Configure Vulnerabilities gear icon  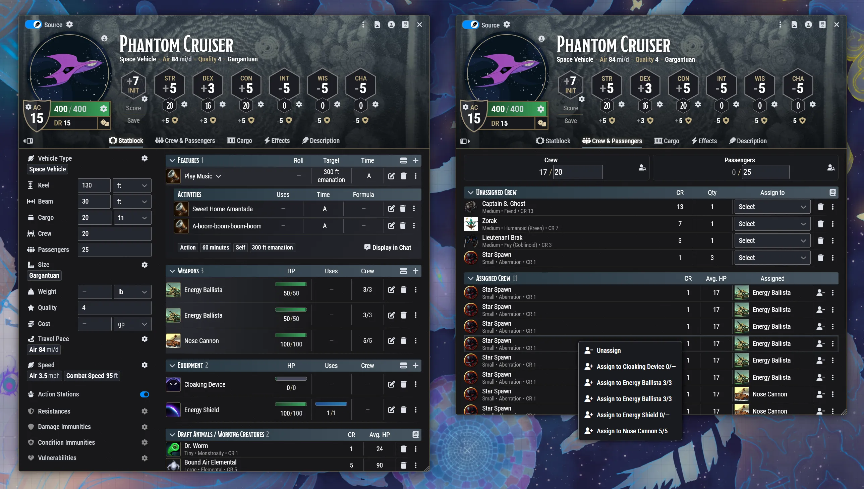point(145,458)
